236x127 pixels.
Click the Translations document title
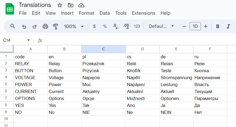point(35,5)
